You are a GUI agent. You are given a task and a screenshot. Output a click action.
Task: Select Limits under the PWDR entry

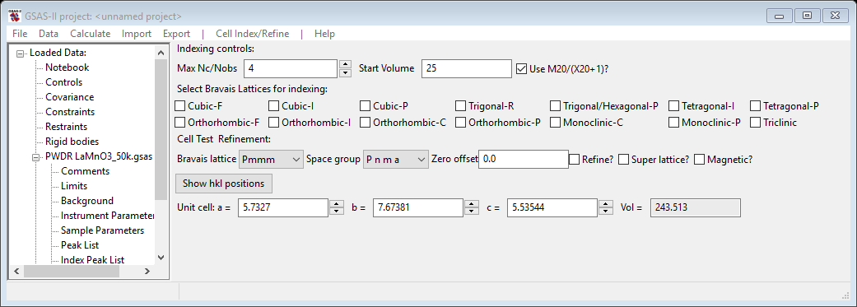point(74,186)
